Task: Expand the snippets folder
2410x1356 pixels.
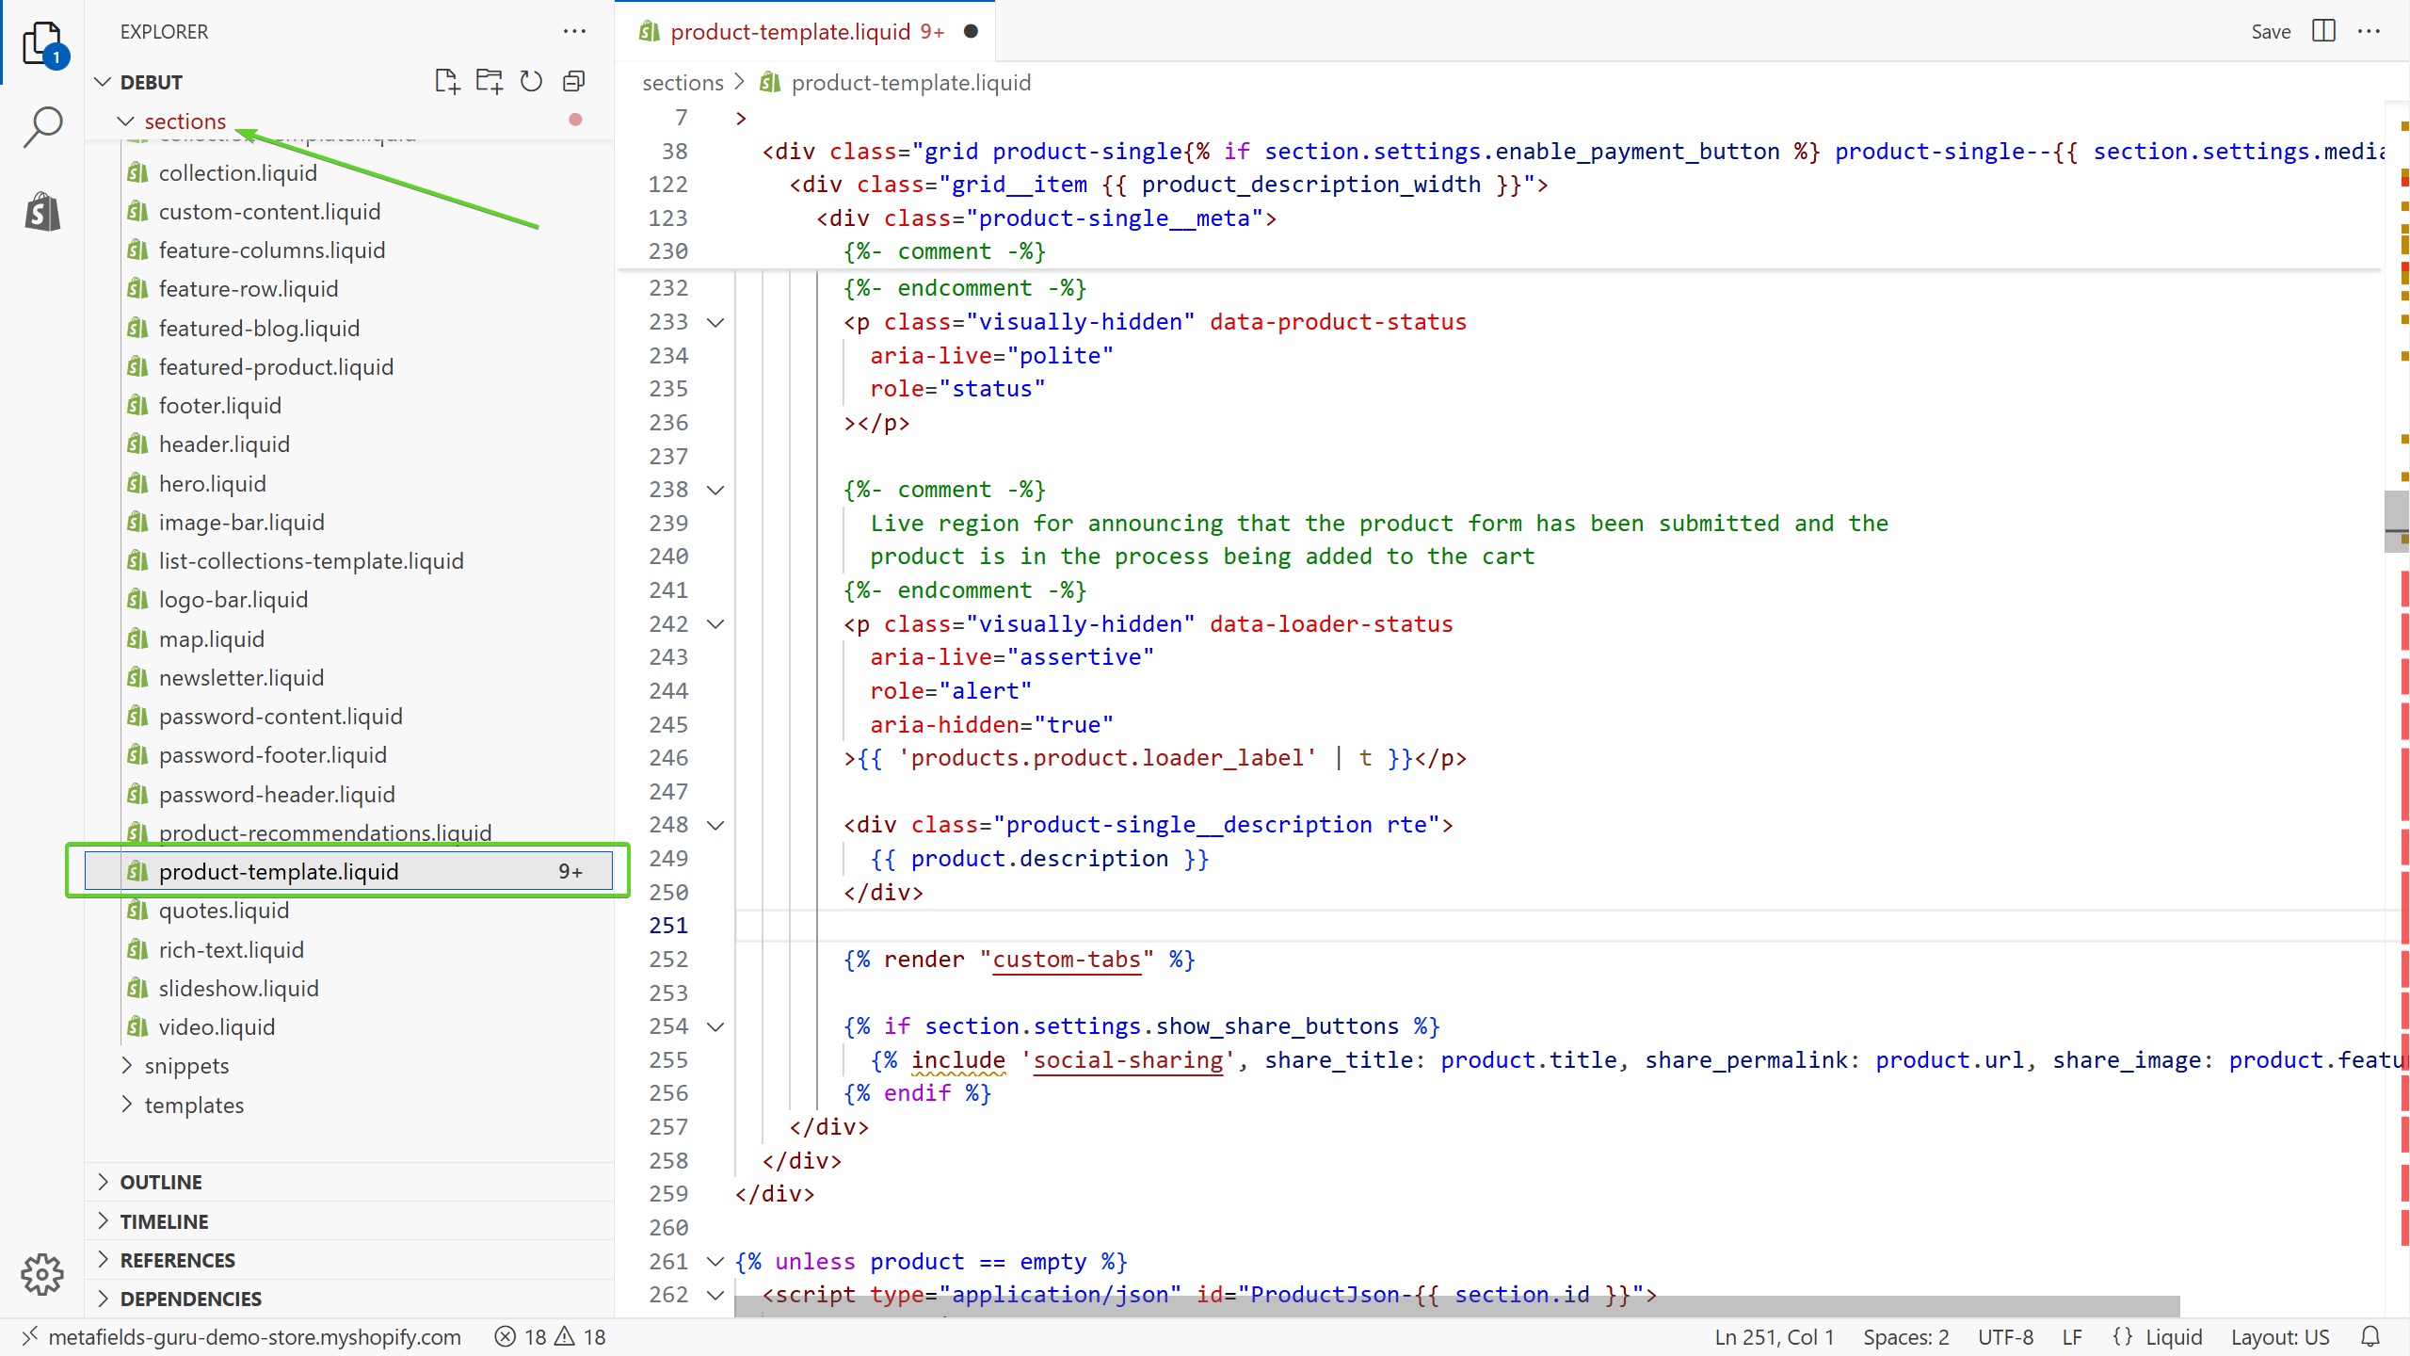Action: click(x=186, y=1066)
